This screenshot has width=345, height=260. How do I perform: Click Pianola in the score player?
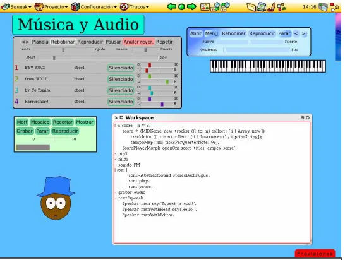[40, 42]
